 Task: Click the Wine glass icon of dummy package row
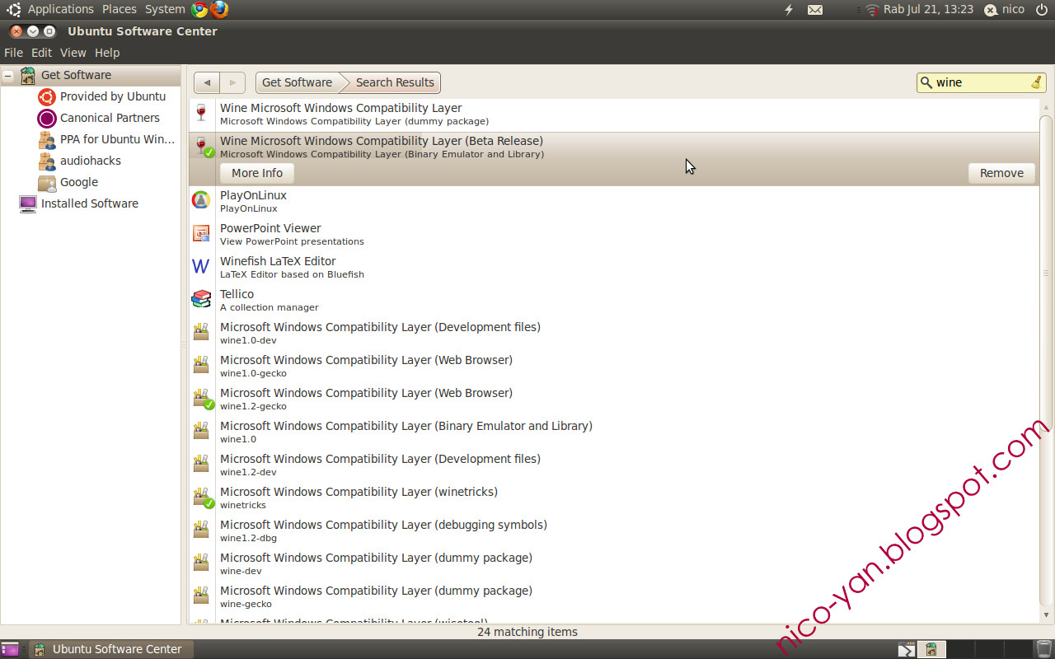click(x=201, y=114)
